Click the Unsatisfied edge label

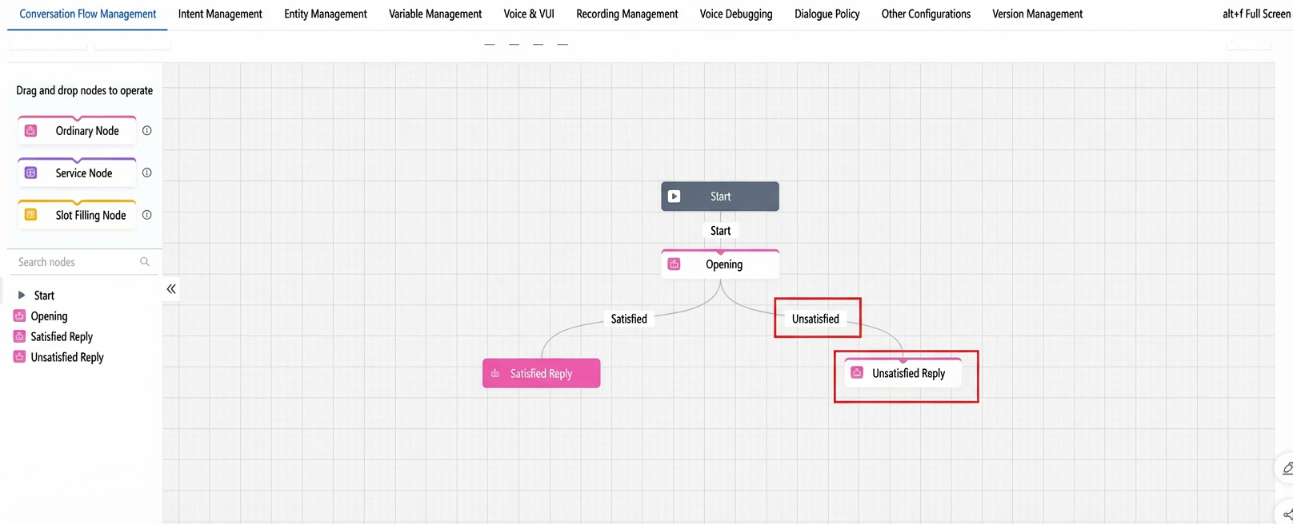tap(815, 319)
